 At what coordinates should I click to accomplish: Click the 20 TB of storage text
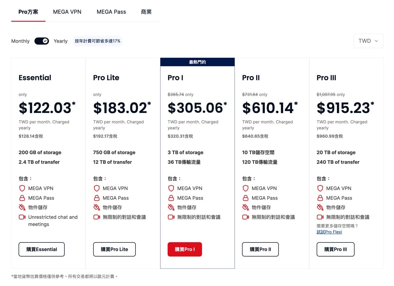(336, 153)
